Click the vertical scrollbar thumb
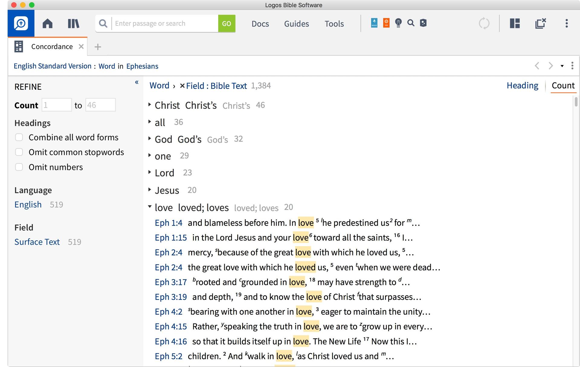 click(x=576, y=102)
